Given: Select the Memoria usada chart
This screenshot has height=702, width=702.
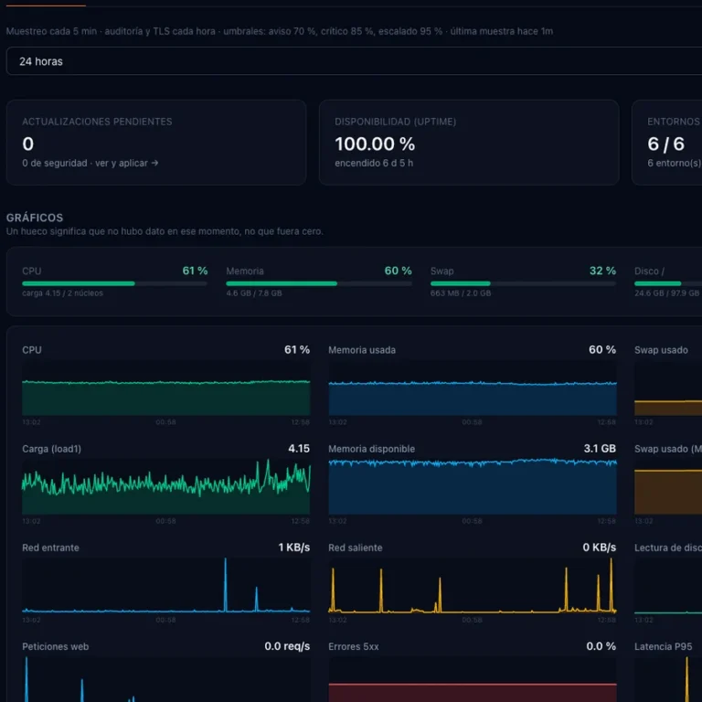Looking at the screenshot, I should (x=473, y=388).
